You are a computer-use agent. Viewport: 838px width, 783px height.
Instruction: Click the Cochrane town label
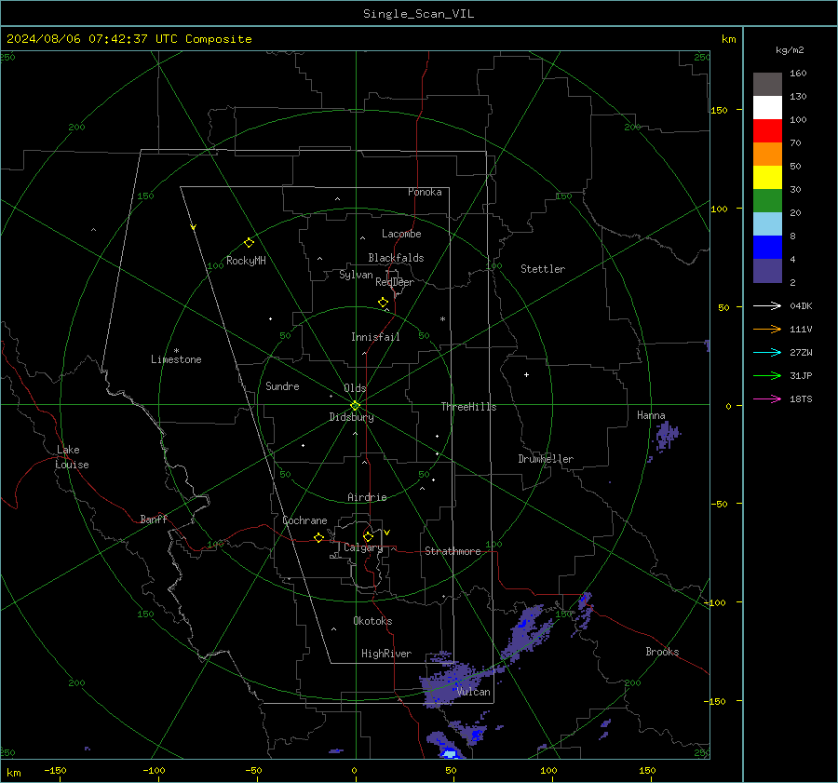click(304, 520)
